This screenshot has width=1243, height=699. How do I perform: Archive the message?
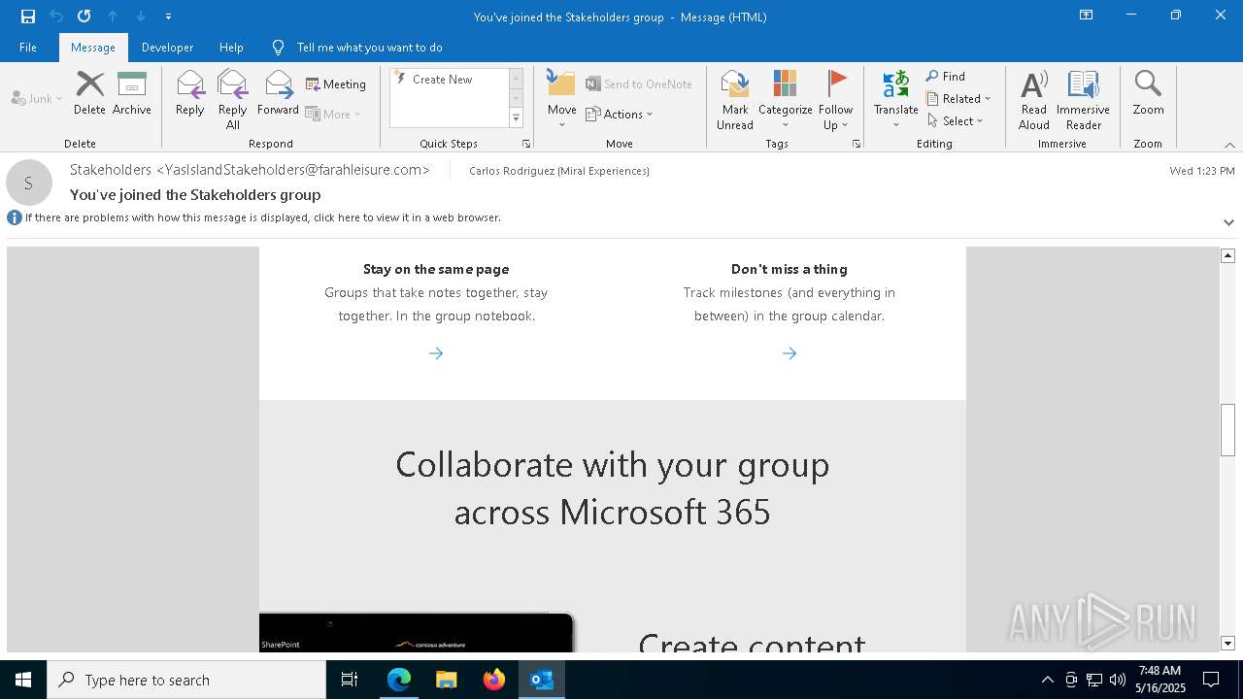click(131, 93)
